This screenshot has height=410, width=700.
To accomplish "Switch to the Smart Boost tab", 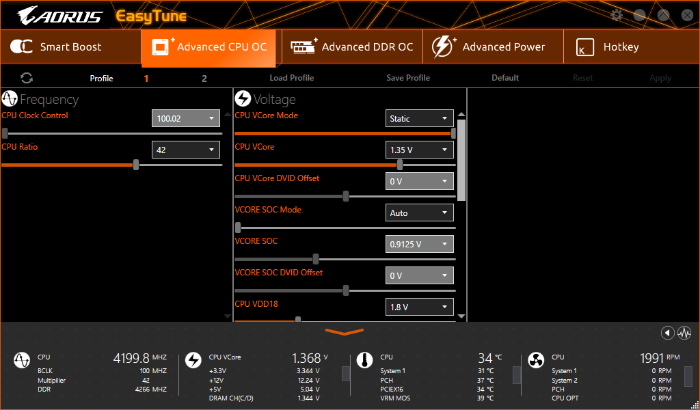I will click(x=70, y=47).
